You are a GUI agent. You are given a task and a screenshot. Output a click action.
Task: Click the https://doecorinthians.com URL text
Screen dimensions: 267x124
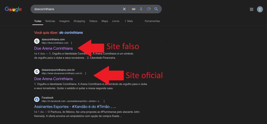coord(55,43)
